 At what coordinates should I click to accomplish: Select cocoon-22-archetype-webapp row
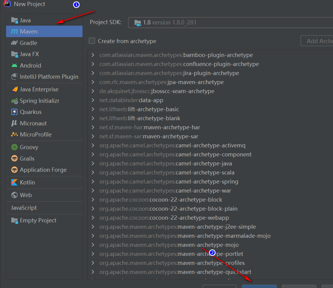[210, 218]
